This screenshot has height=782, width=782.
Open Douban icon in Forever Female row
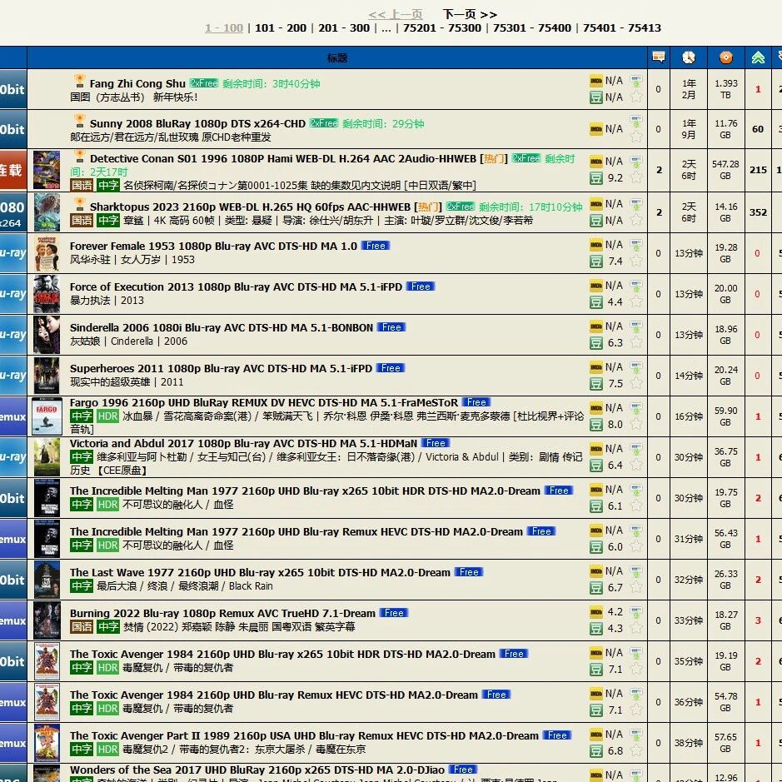pos(596,261)
